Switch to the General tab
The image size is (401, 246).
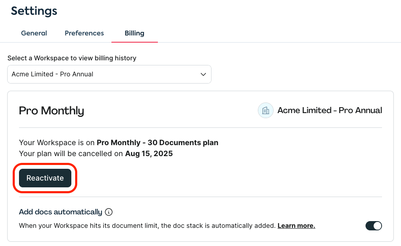34,33
